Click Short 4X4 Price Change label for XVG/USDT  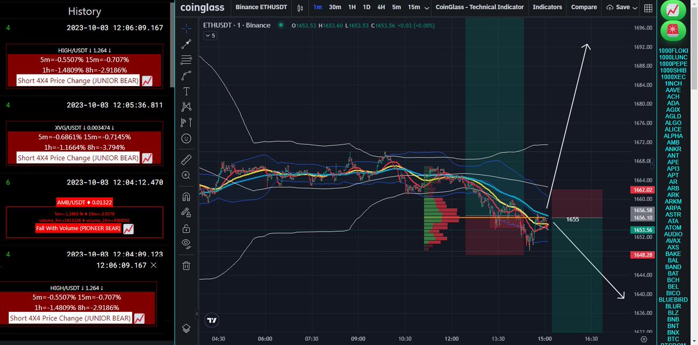pyautogui.click(x=78, y=158)
